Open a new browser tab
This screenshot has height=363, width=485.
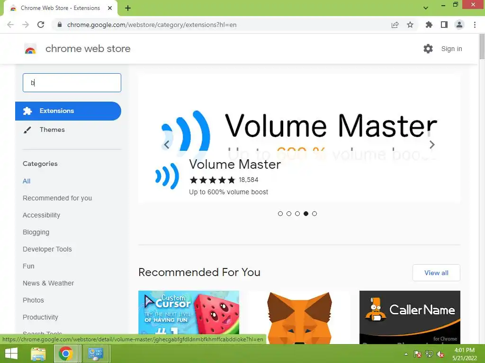[x=128, y=8]
